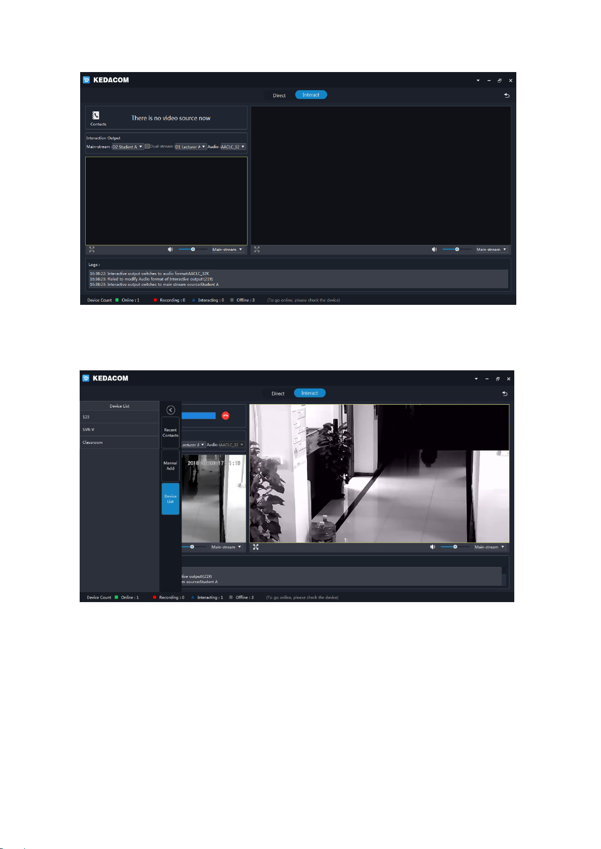This screenshot has height=849, width=601.
Task: Click the large camera video of the corridor
Action: coord(379,474)
